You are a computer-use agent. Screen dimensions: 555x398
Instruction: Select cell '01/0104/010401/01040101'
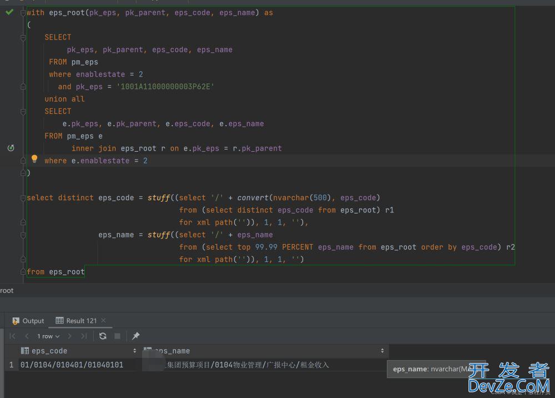click(72, 365)
